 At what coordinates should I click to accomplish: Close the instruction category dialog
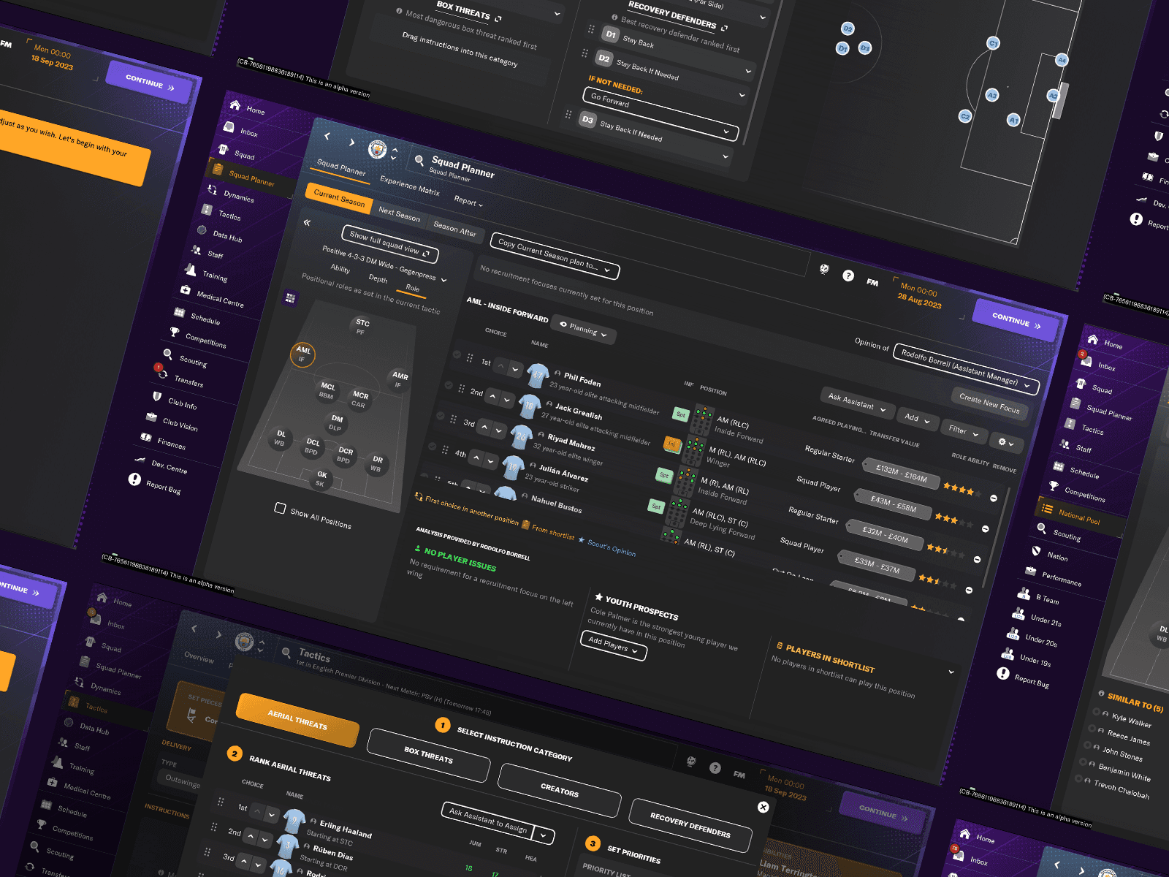point(763,807)
